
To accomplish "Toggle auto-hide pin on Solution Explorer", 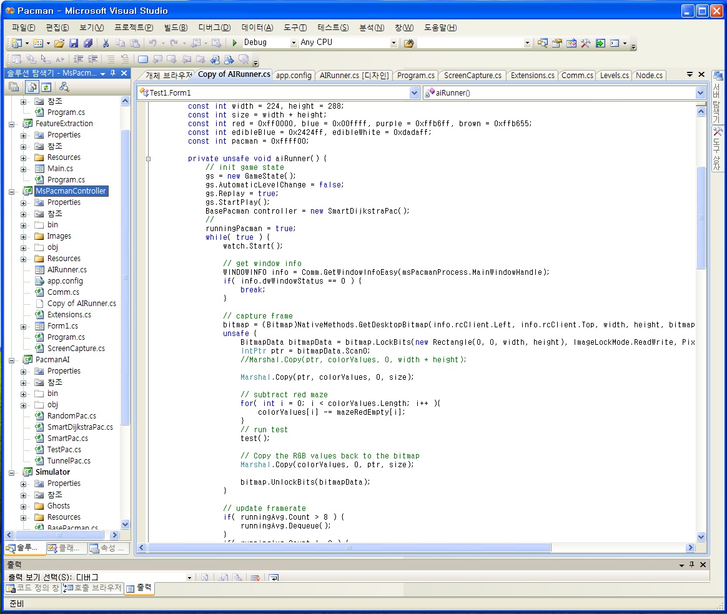I will pos(113,74).
